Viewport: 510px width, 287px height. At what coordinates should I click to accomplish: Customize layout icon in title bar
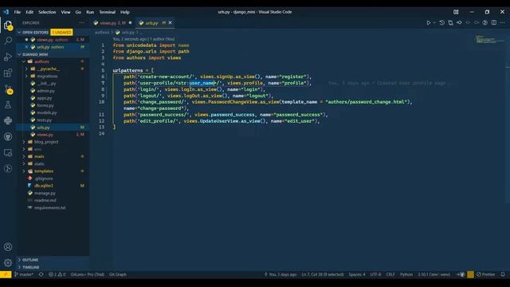tap(456, 12)
